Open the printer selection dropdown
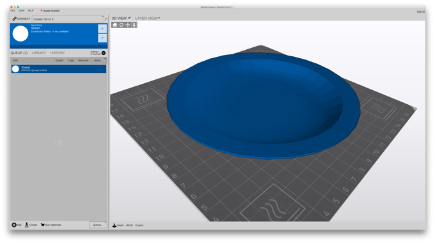This screenshot has height=243, width=435. (x=68, y=19)
